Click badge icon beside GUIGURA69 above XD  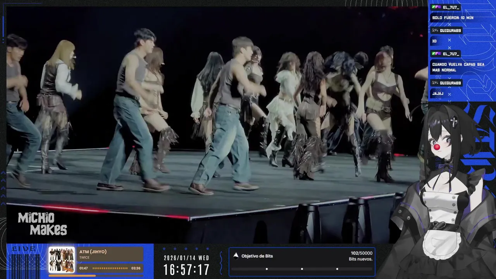[x=435, y=31]
